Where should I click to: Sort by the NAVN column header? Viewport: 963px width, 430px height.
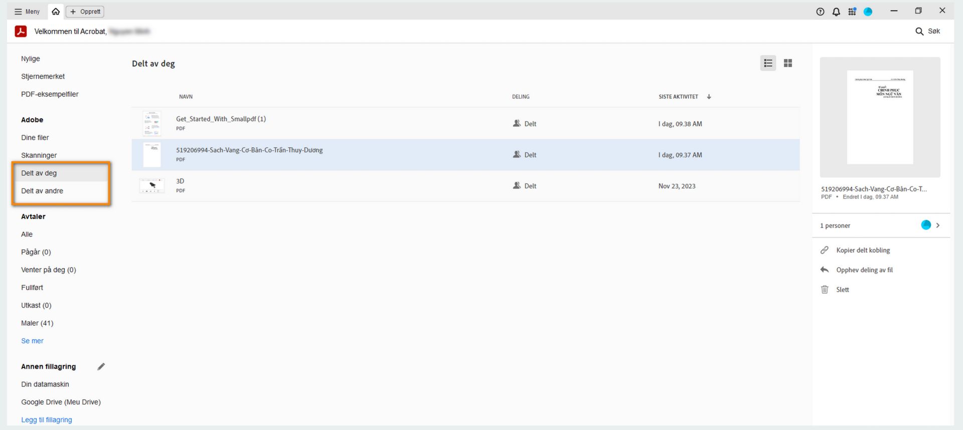pos(186,97)
